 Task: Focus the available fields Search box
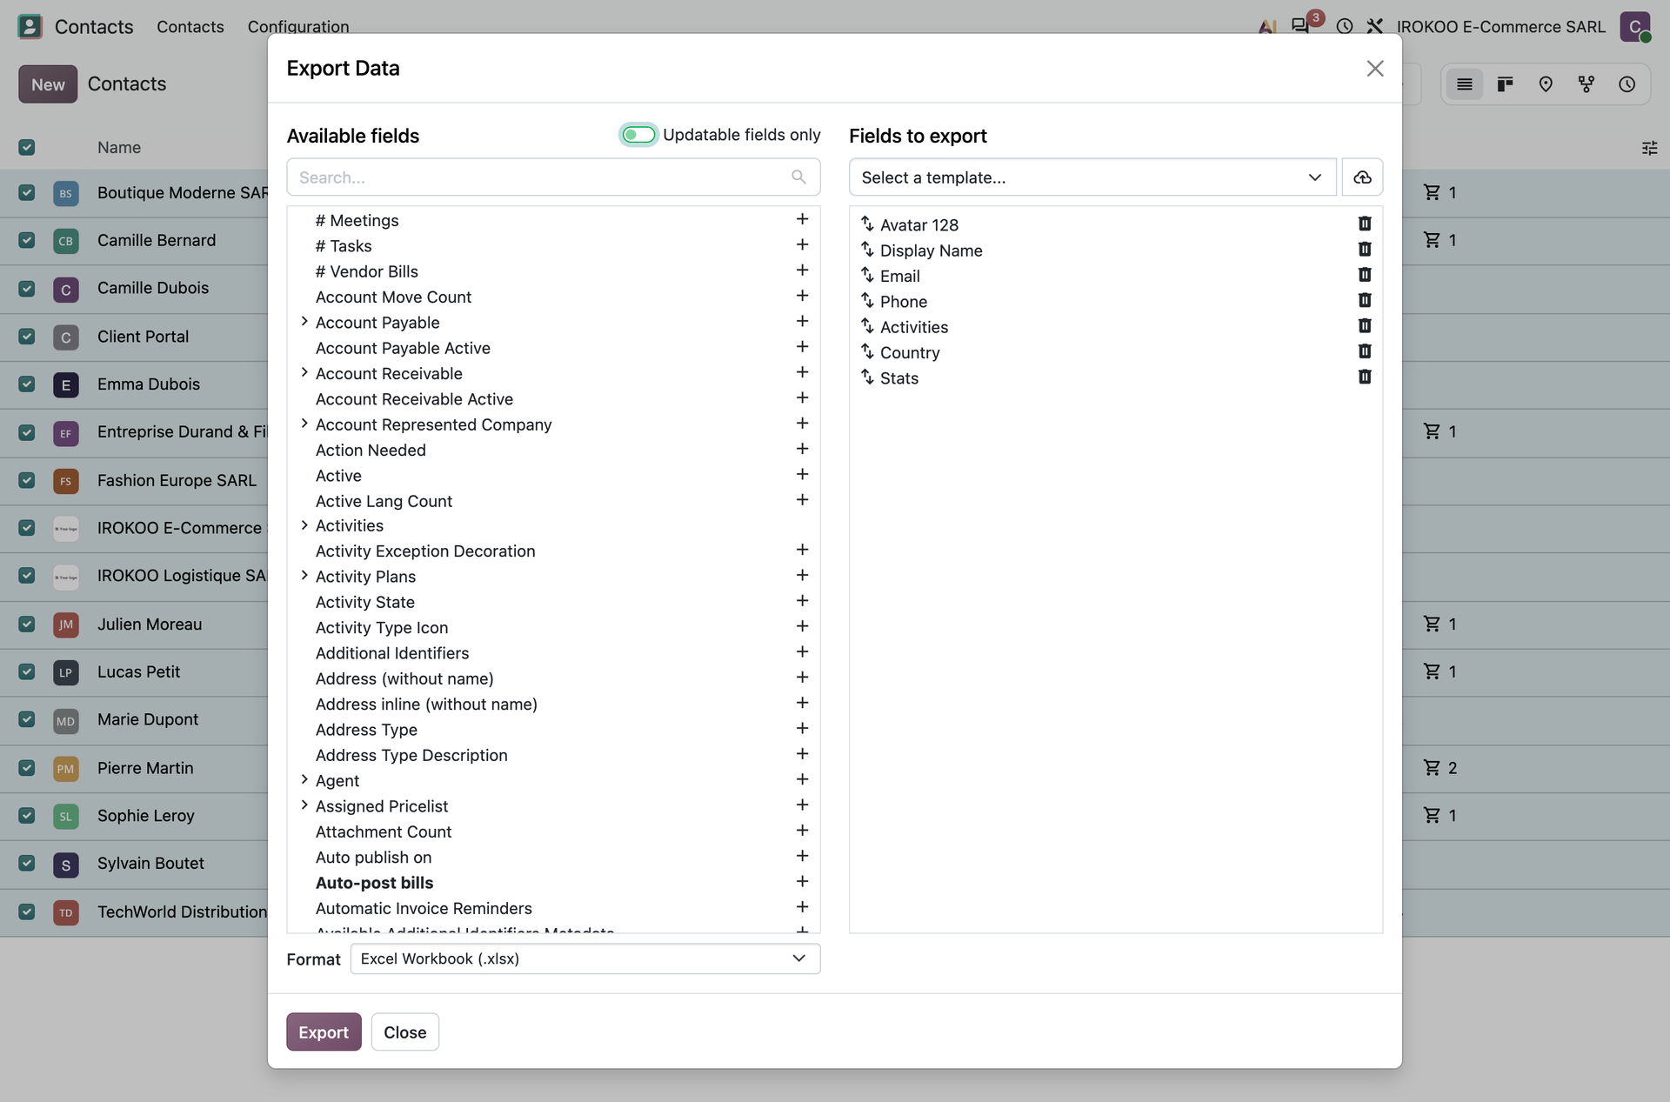click(553, 177)
